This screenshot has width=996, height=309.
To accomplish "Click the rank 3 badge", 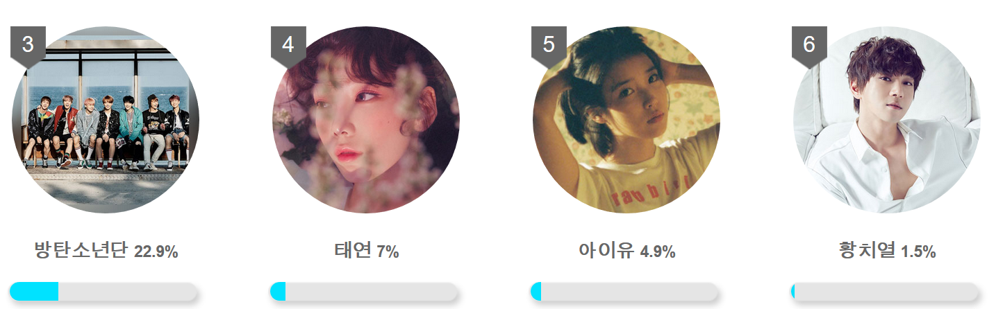I will coord(28,45).
